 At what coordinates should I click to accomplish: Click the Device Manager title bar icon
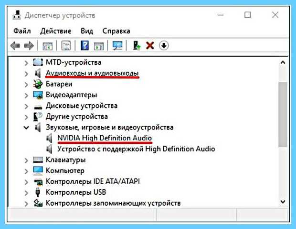pos(17,15)
